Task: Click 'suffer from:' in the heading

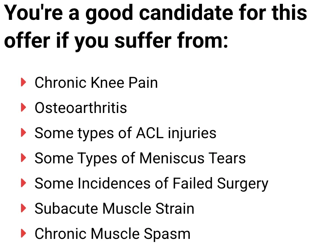Action: [x=171, y=40]
